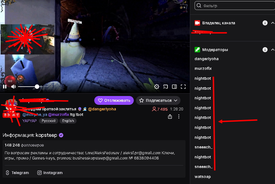Screen dimensions: 275x184
Task: Click the Модераторы section header label
Action: click(x=215, y=50)
